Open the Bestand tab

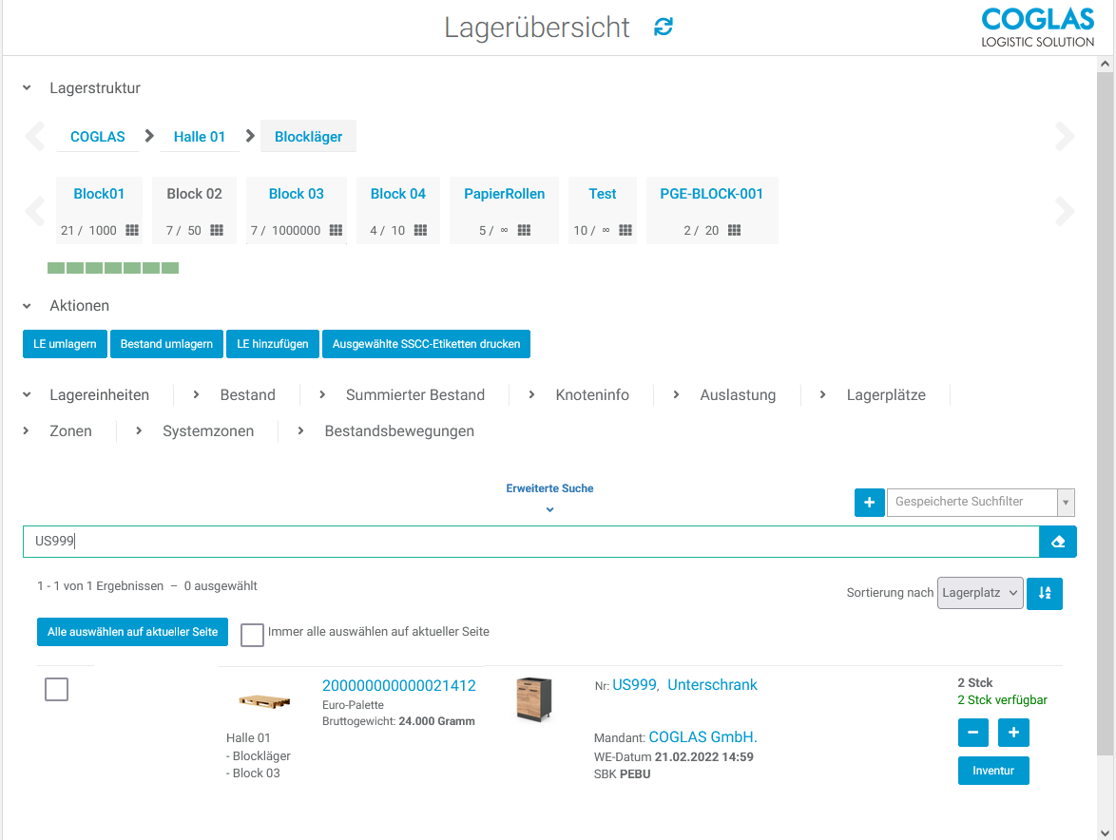coord(247,395)
